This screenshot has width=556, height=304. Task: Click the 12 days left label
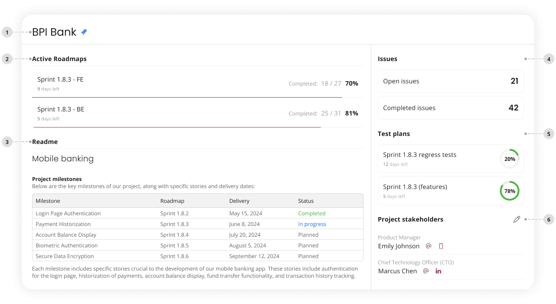point(396,164)
